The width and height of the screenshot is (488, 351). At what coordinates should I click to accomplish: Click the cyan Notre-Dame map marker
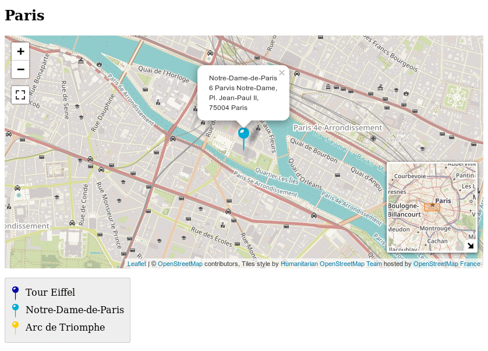(x=243, y=134)
